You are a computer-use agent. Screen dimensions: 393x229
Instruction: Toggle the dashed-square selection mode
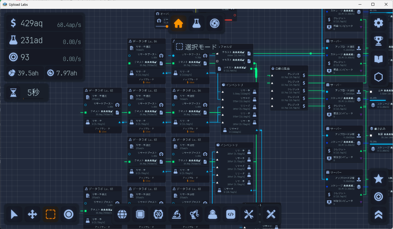pos(50,214)
